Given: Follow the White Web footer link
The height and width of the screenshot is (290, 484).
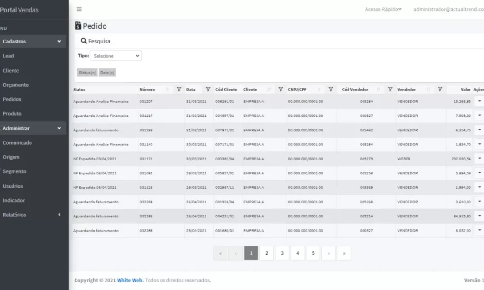Looking at the screenshot, I should point(130,280).
